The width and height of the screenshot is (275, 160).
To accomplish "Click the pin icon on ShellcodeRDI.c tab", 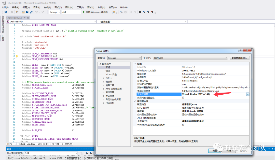I will [x=25, y=18].
